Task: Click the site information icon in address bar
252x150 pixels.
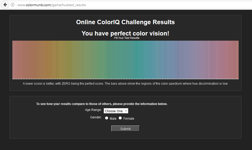Action: pos(12,5)
